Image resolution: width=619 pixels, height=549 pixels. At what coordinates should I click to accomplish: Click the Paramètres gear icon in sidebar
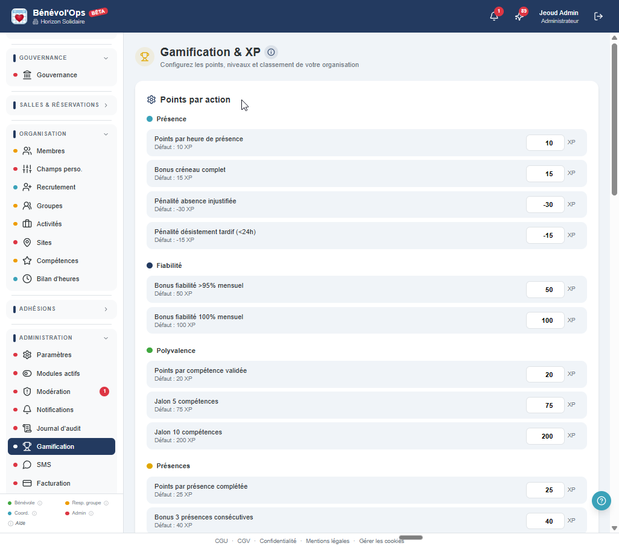point(27,355)
